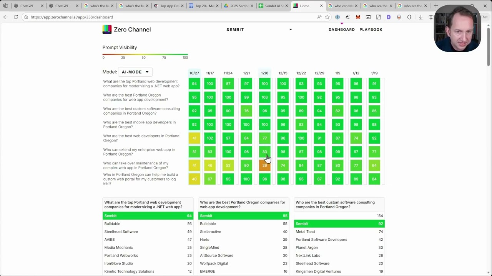Go to DASHBOARD in top navigation
Viewport: 492px width, 276px height.
point(342,30)
